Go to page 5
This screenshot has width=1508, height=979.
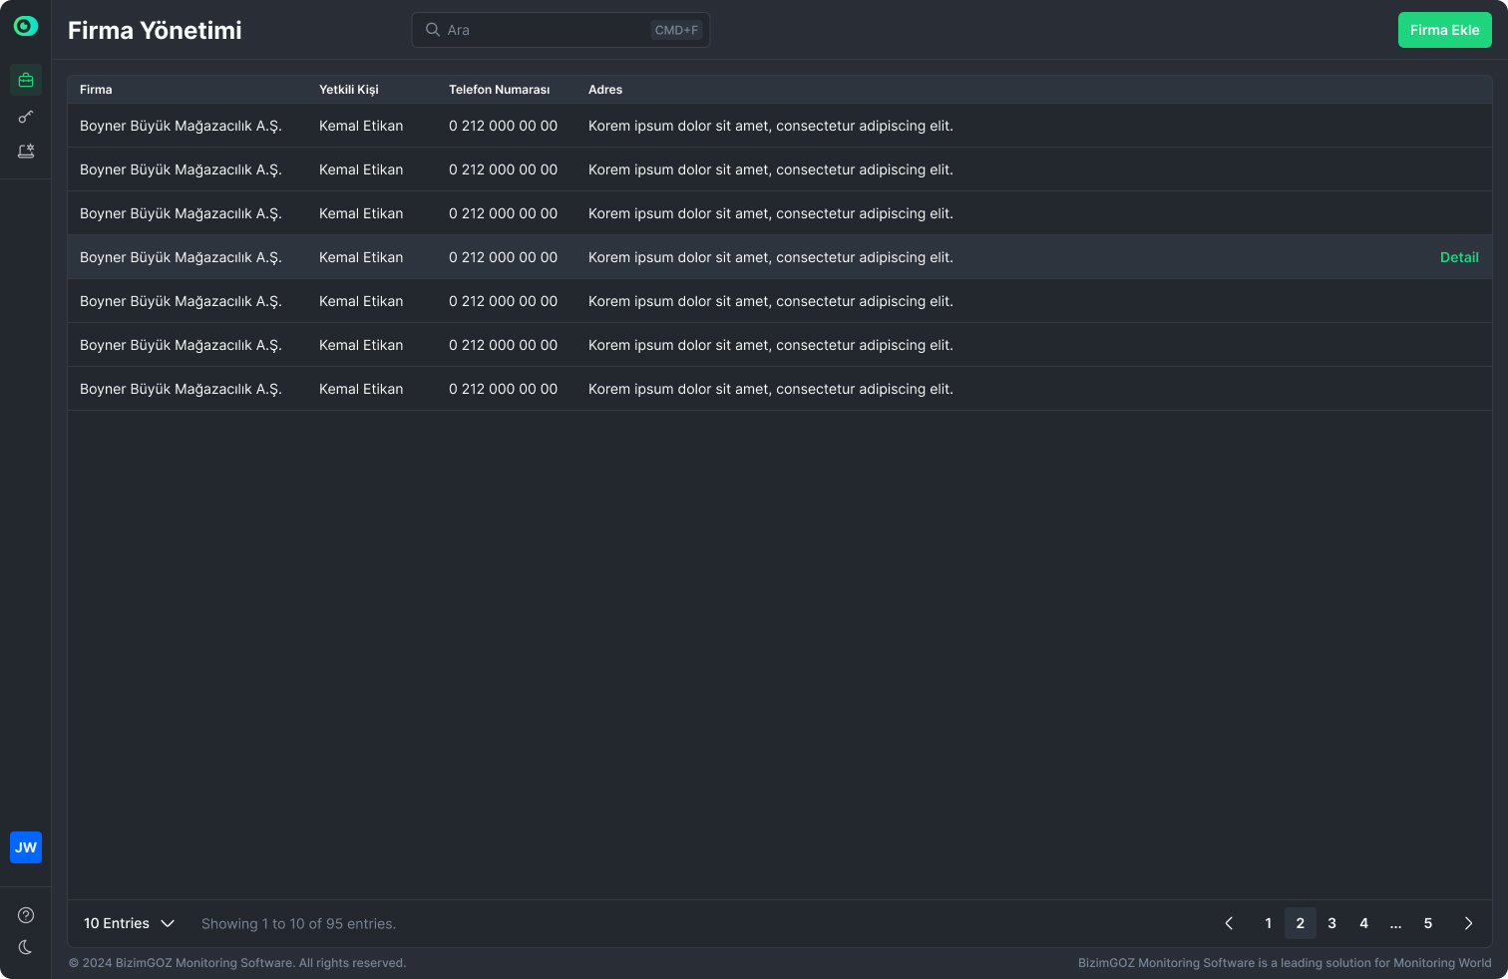[1428, 923]
